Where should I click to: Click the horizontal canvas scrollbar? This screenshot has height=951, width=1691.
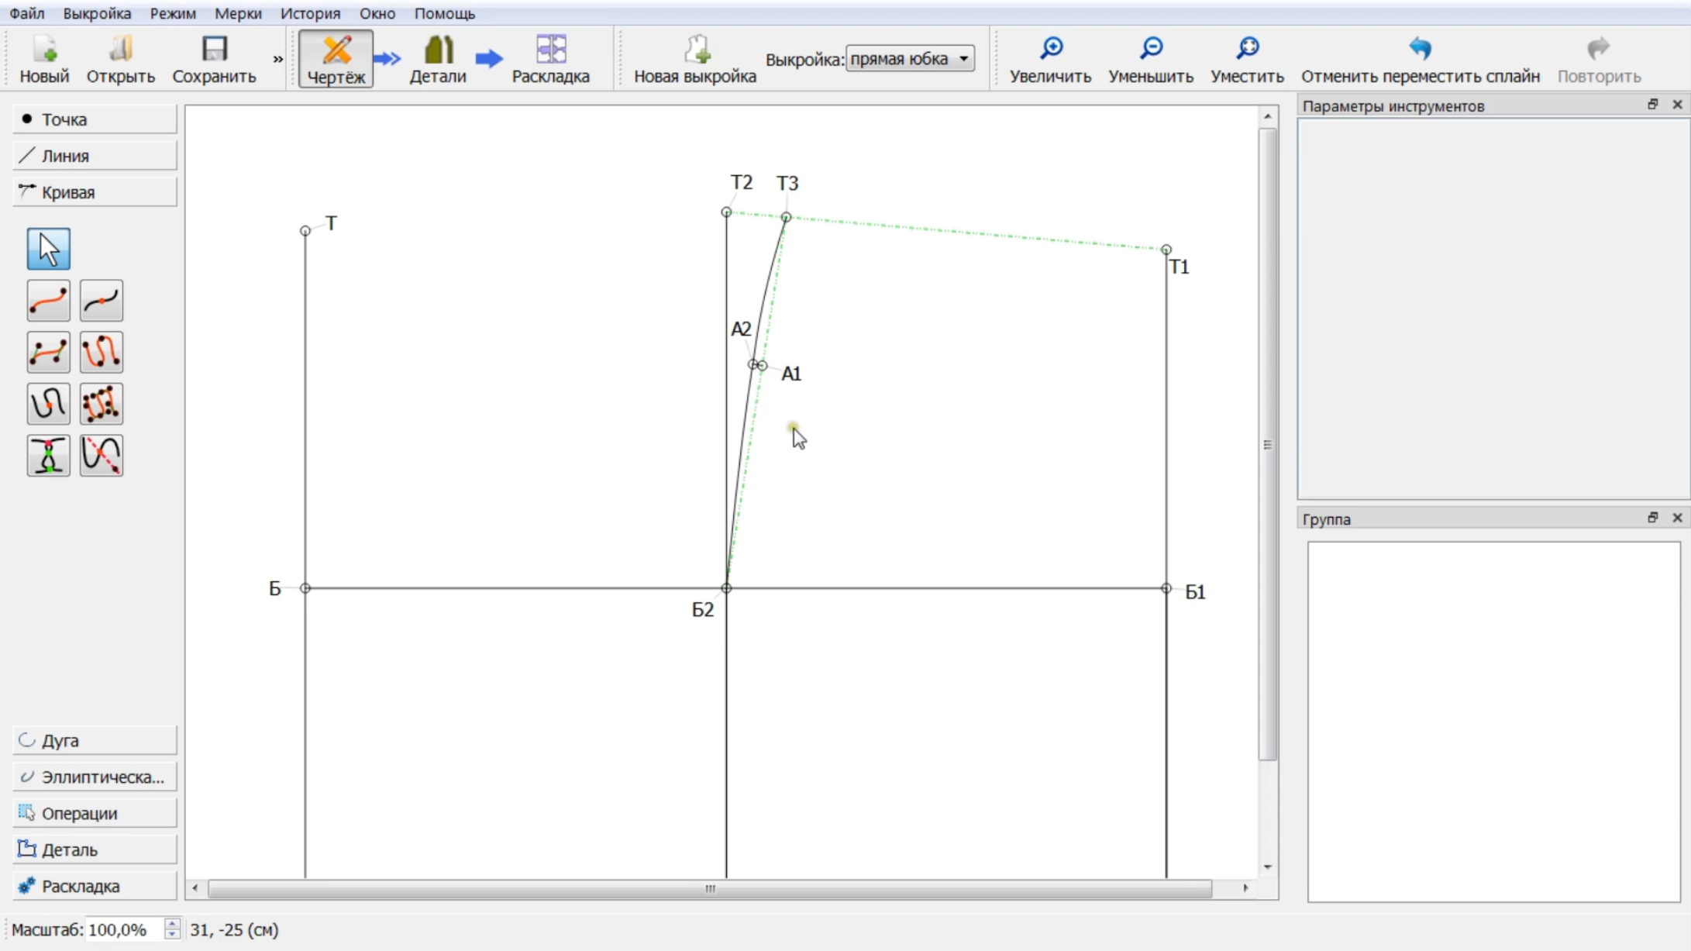(x=710, y=888)
